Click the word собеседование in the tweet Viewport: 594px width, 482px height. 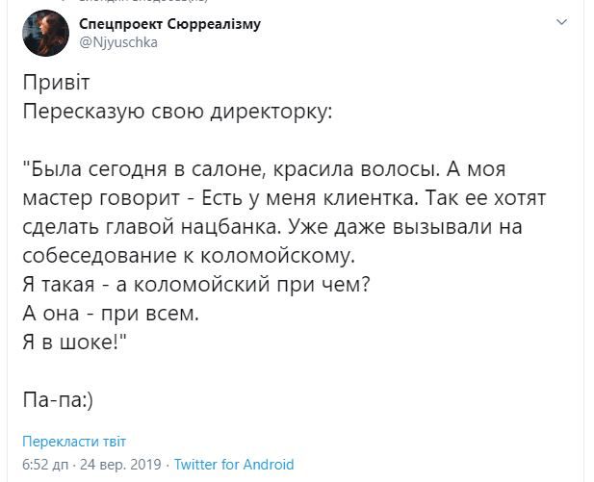click(x=99, y=256)
